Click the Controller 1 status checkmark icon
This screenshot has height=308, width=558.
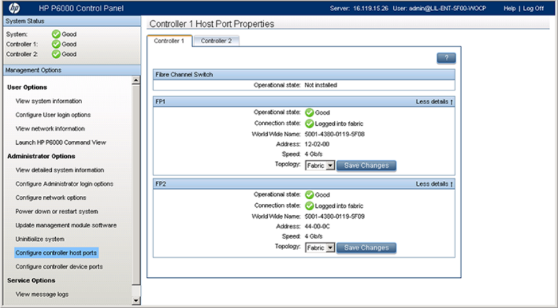point(56,44)
